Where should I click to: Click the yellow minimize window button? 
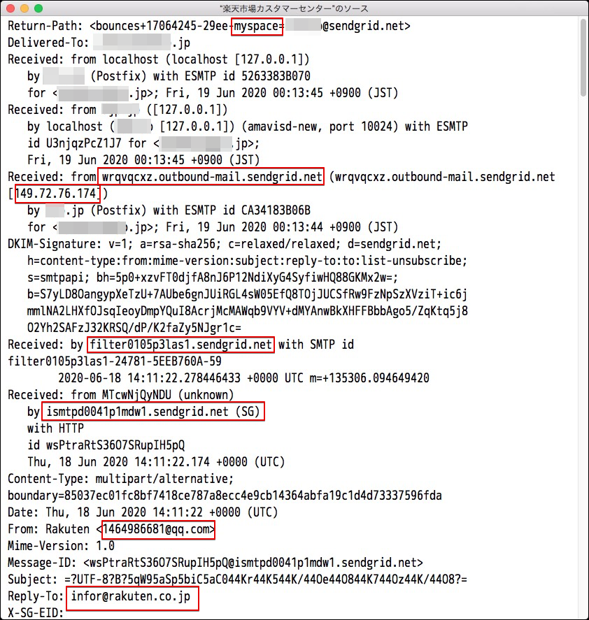coord(24,8)
